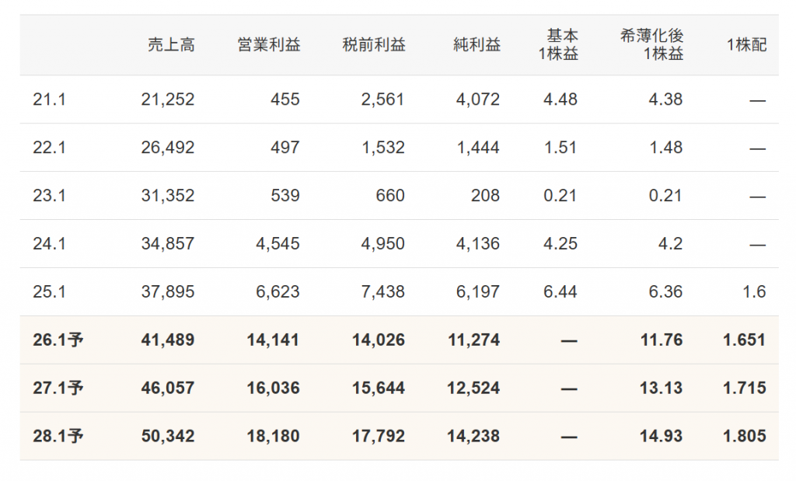Select the 基本1株益 column header
The image size is (796, 481).
pyautogui.click(x=561, y=45)
